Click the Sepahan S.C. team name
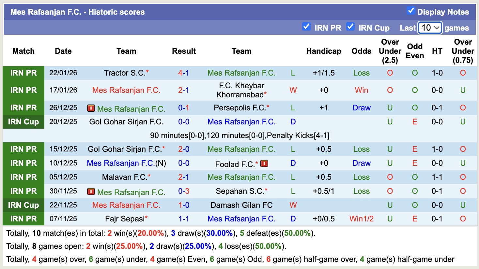479x269 pixels. tap(239, 191)
